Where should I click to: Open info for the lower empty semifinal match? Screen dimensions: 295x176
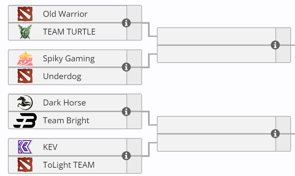pyautogui.click(x=275, y=134)
